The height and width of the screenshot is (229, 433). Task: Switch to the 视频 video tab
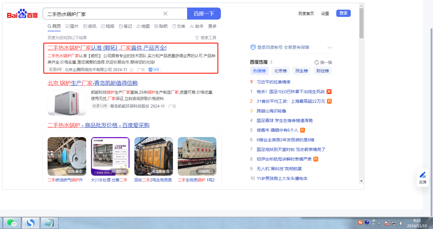coord(108,26)
